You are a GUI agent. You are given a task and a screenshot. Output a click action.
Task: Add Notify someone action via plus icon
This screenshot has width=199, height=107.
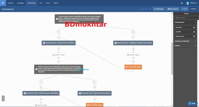(x=194, y=36)
